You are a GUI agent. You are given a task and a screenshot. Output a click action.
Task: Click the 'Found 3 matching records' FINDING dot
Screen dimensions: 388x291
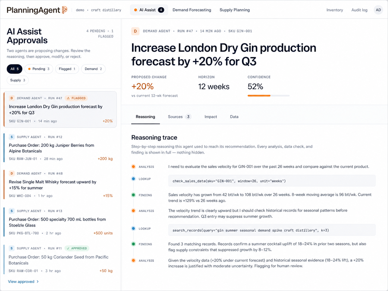[133, 244]
